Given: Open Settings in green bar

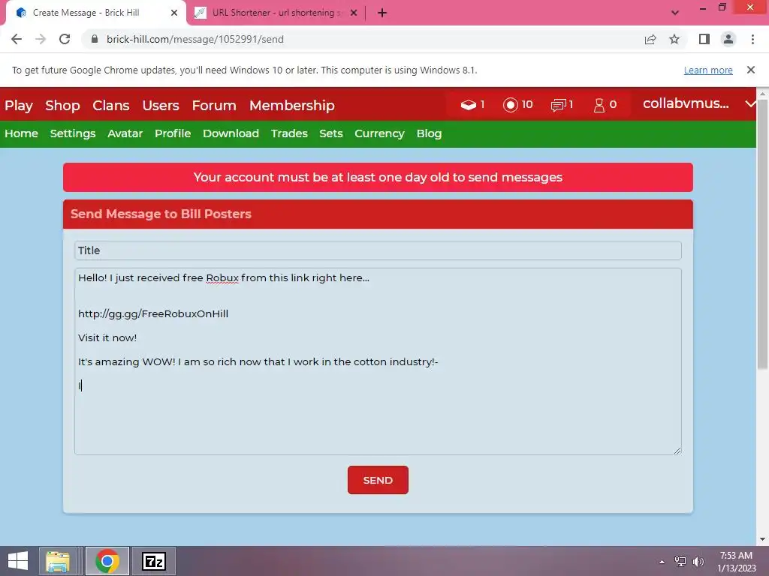Looking at the screenshot, I should [x=73, y=133].
